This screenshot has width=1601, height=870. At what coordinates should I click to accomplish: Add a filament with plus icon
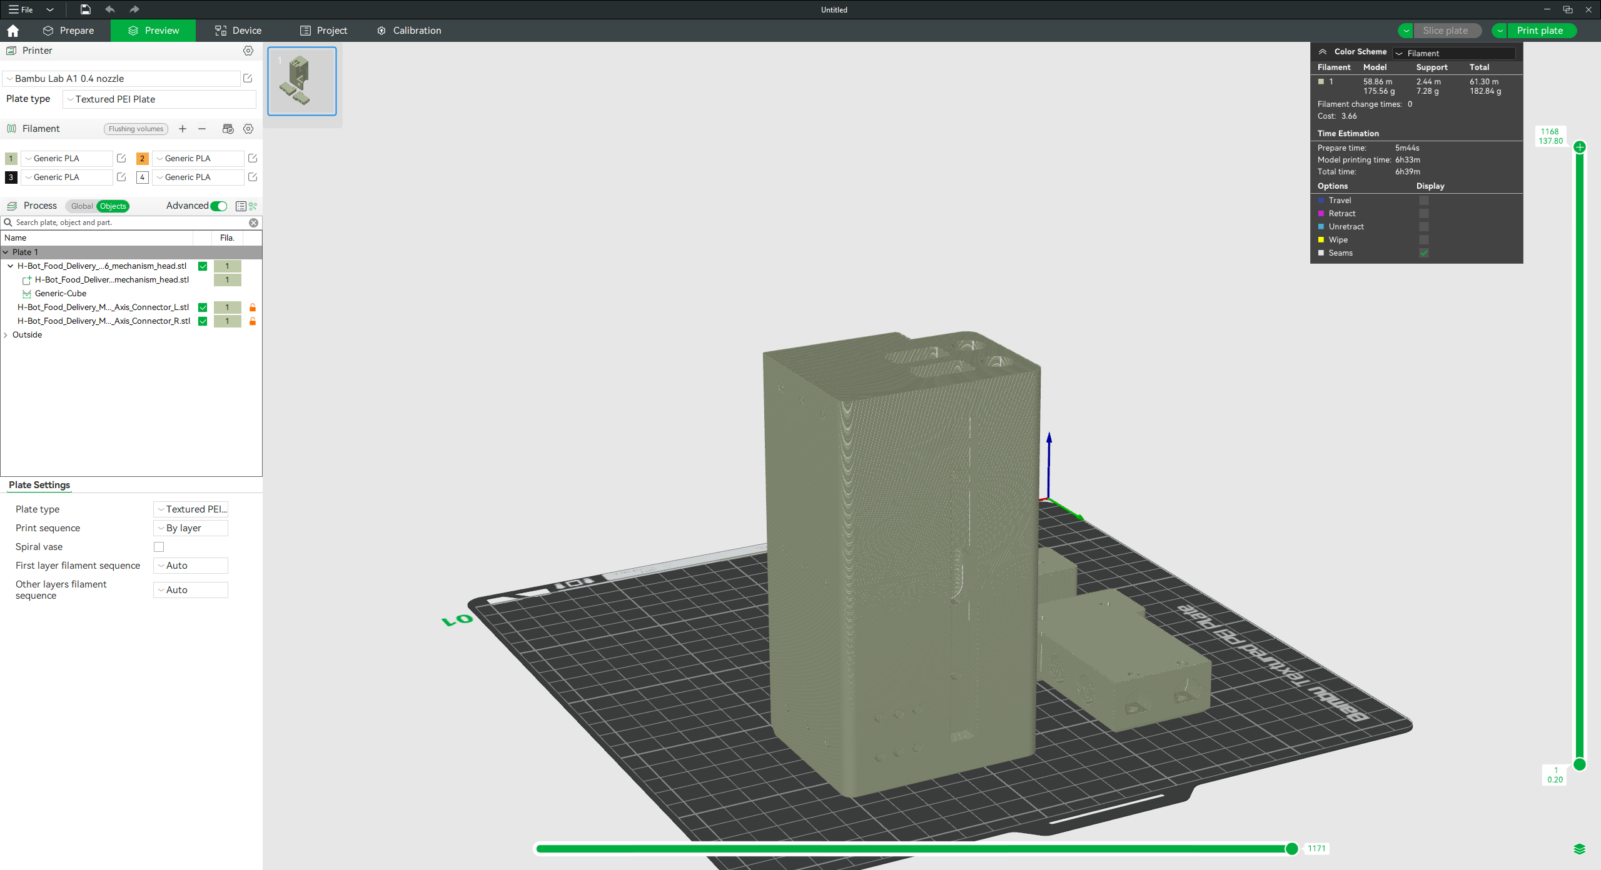(x=183, y=129)
